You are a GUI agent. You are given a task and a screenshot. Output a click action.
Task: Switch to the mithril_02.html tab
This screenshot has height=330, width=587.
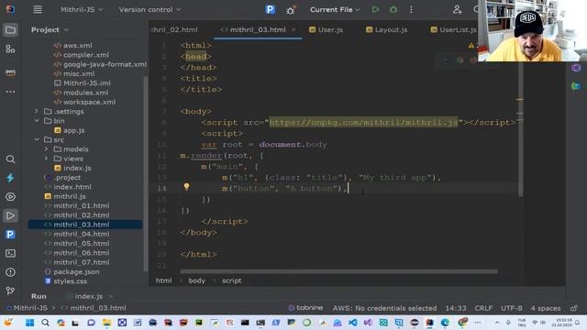(x=174, y=30)
